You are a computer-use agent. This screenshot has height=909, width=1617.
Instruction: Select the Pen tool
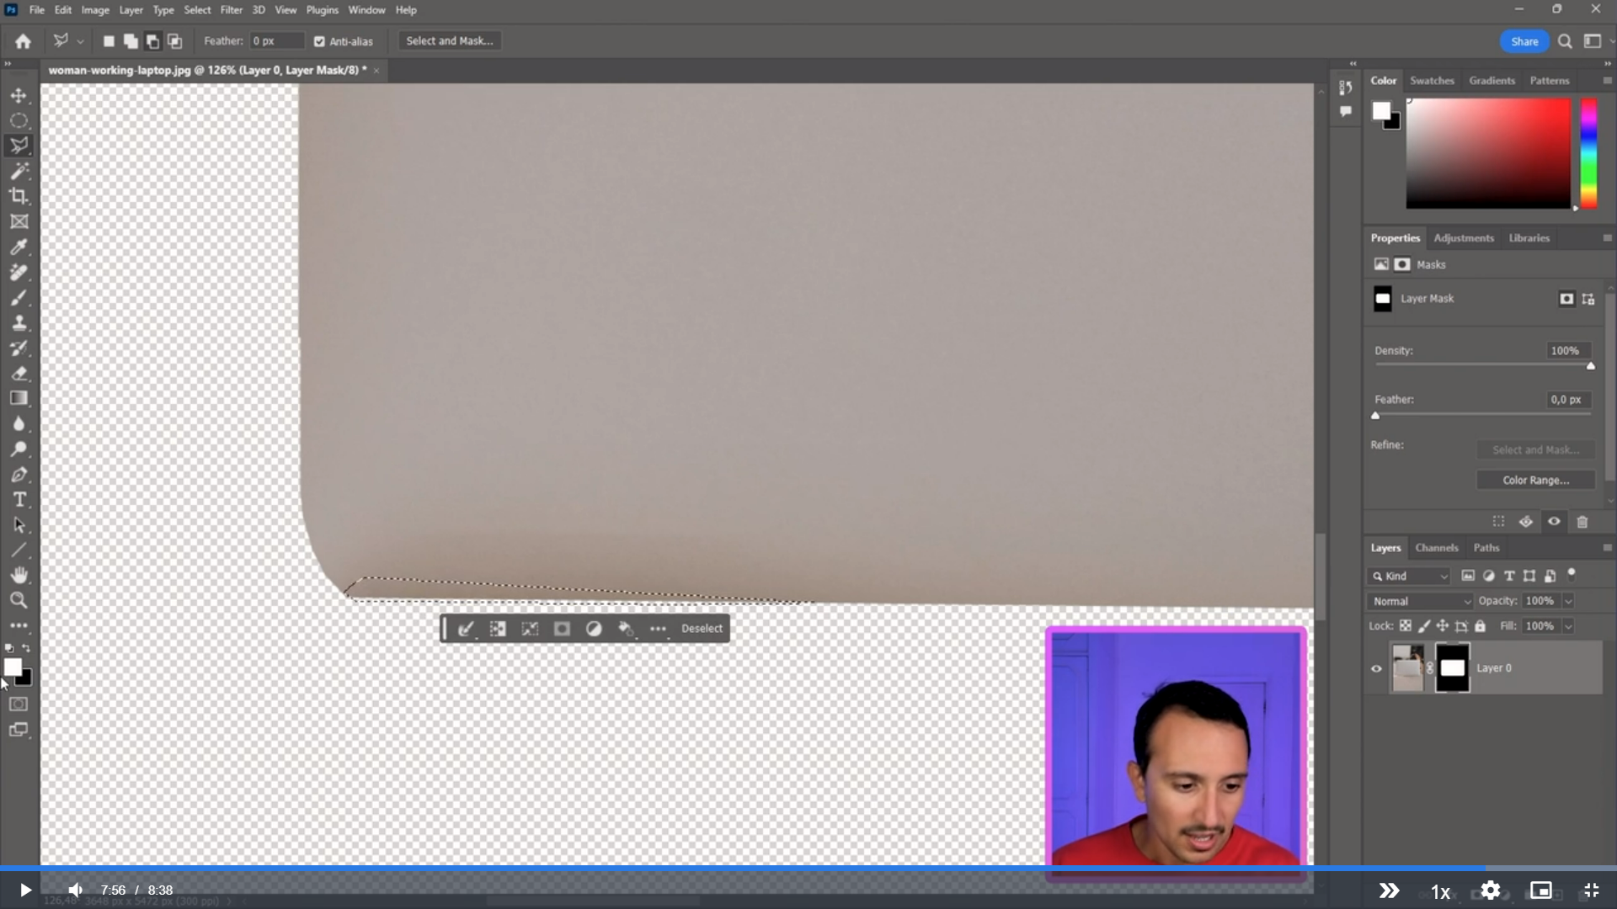(x=19, y=474)
